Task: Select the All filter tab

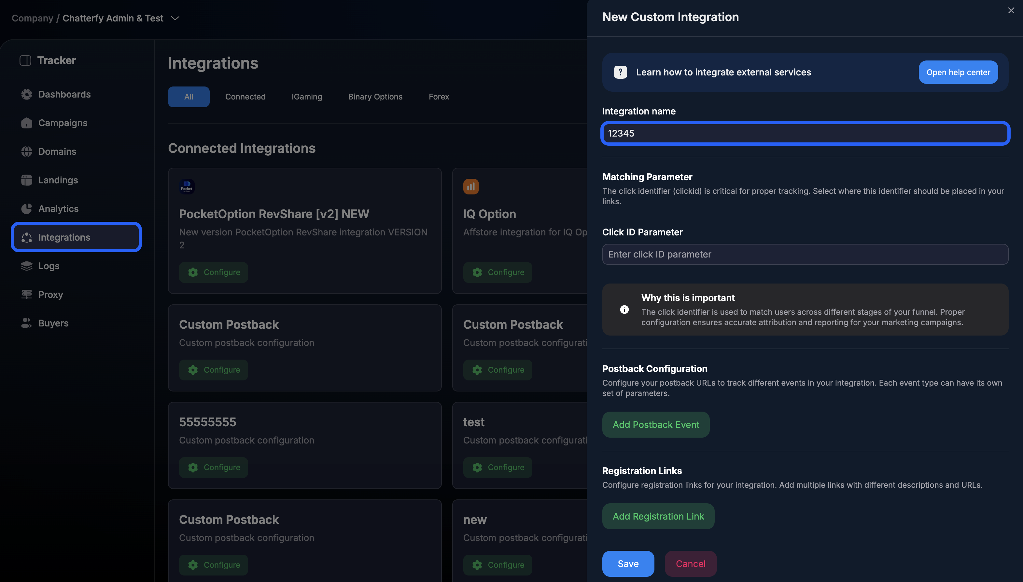Action: [189, 97]
